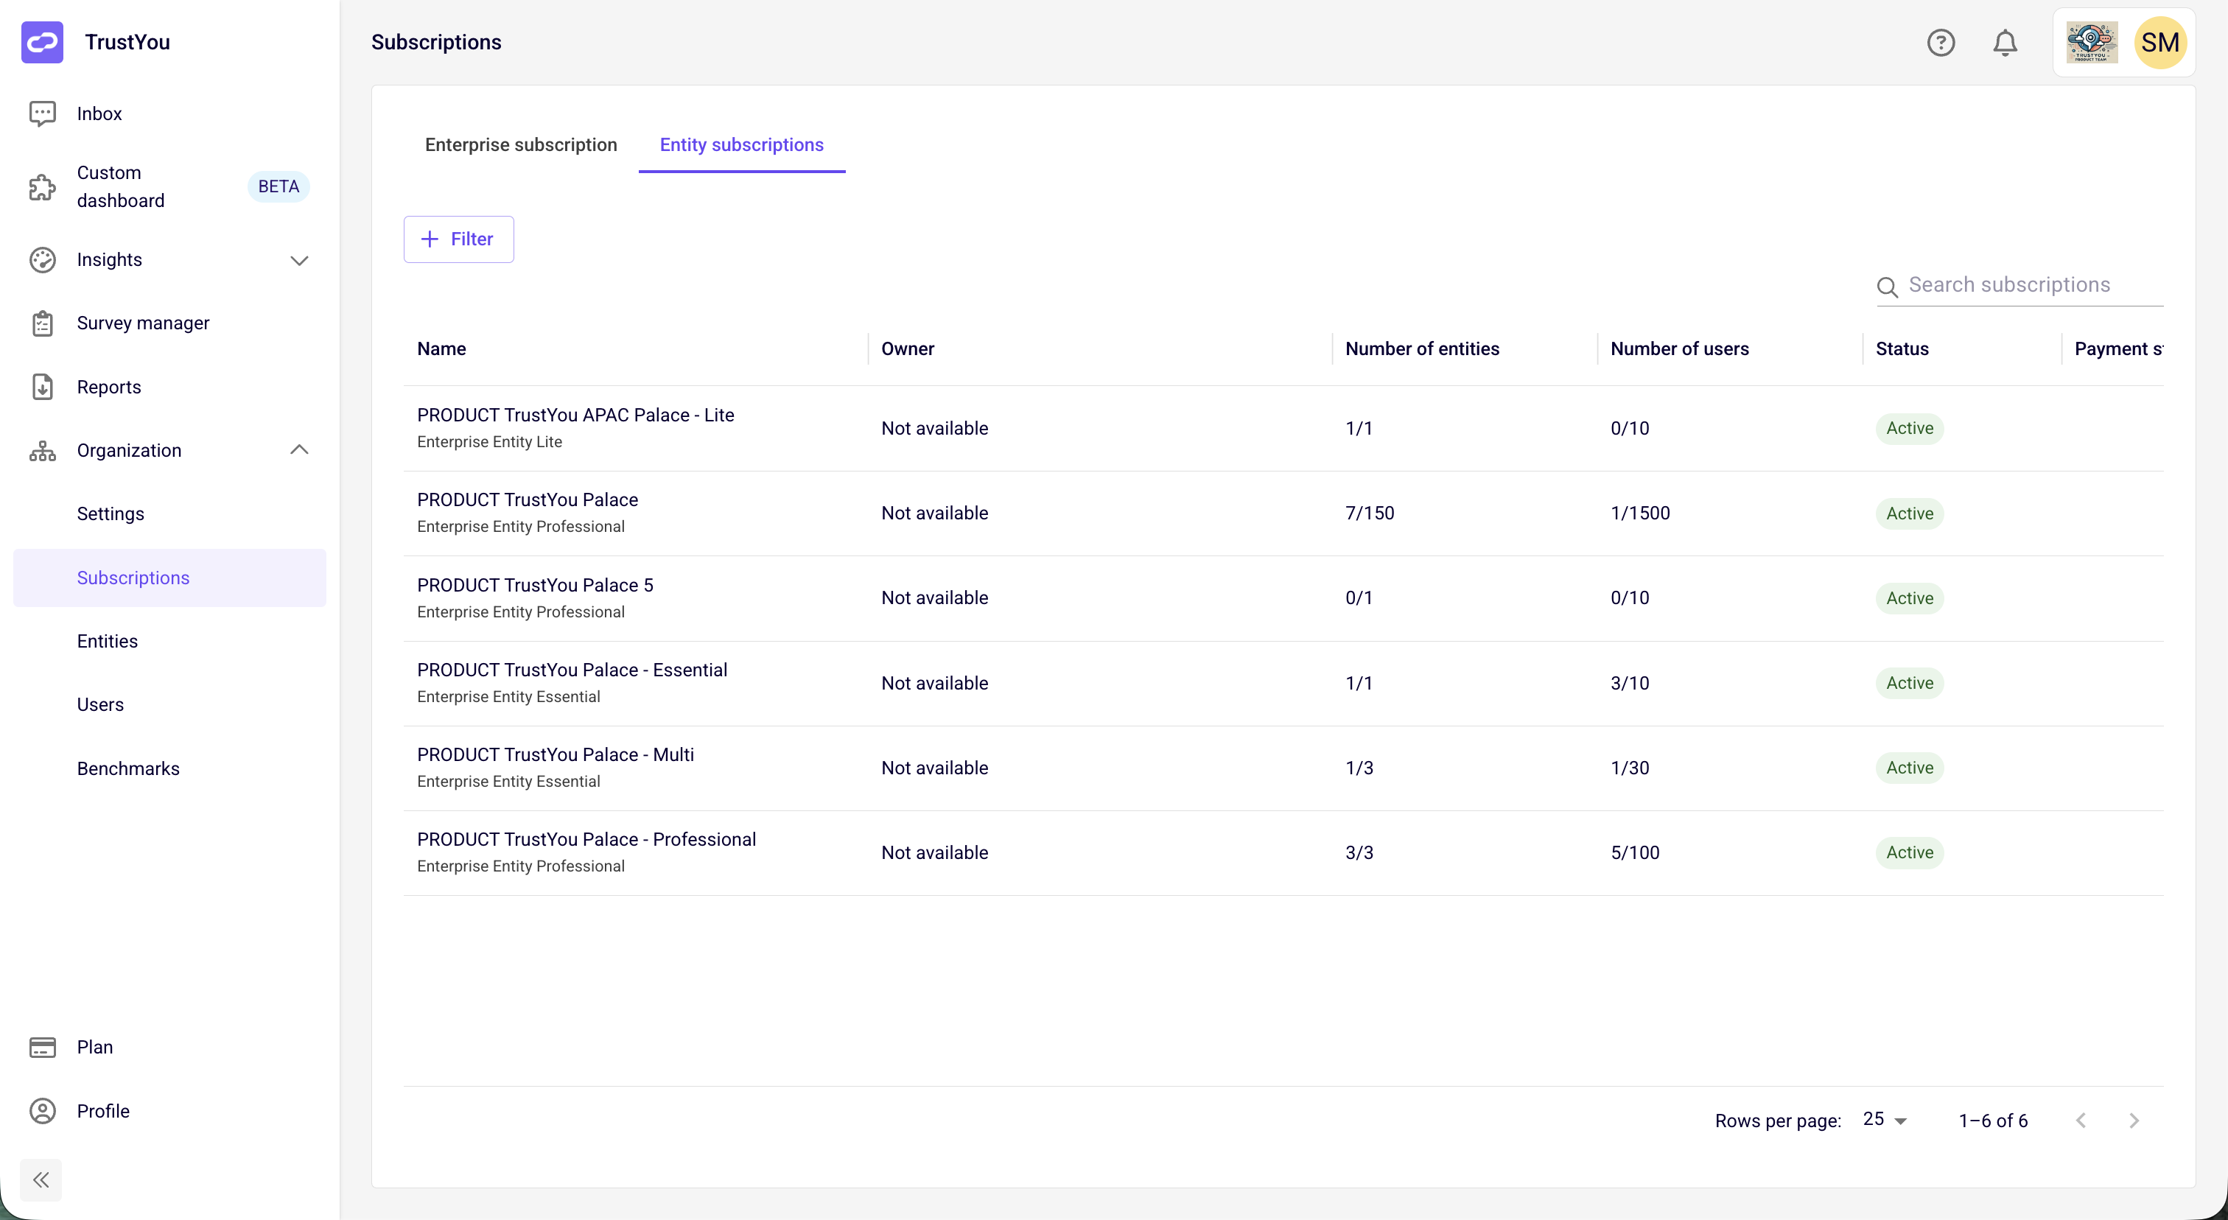This screenshot has height=1220, width=2228.
Task: Click the organization logo thumbnail in header
Action: coord(2092,43)
